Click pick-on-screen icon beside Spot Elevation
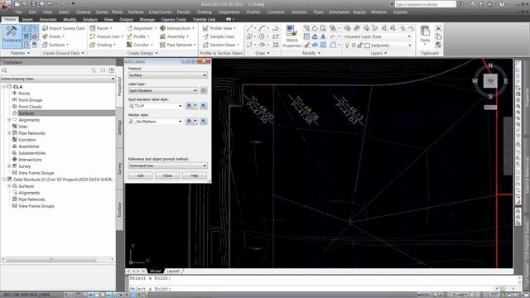Viewport: 530px width, 298px height. 204,90
